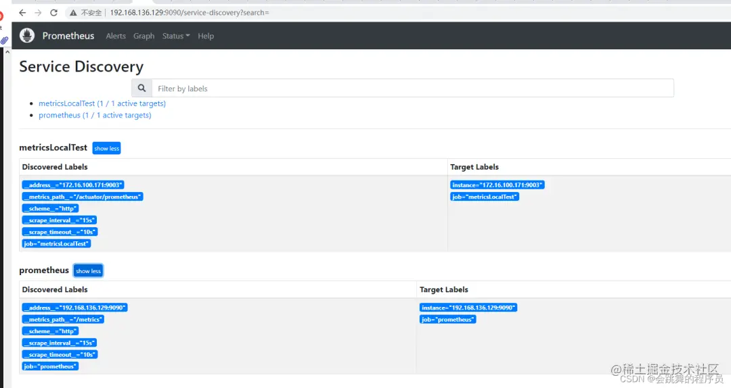This screenshot has height=388, width=731.
Task: Open the Graph page
Action: [143, 36]
